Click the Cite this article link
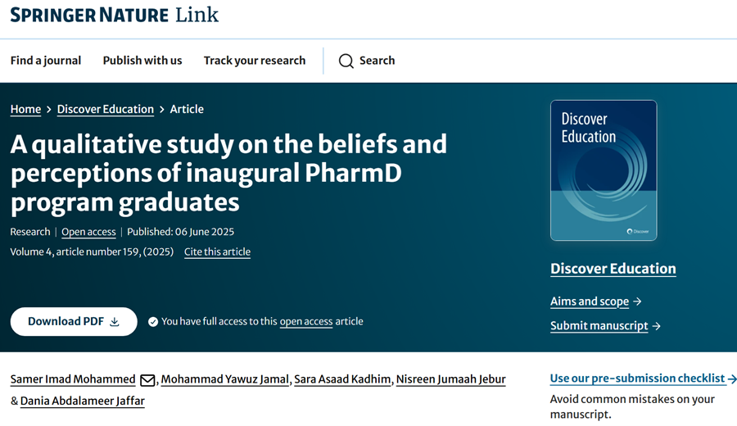The image size is (737, 426). click(217, 252)
